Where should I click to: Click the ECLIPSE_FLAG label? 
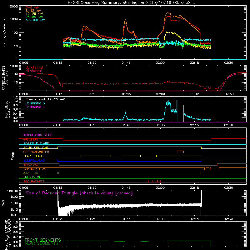coord(34,160)
